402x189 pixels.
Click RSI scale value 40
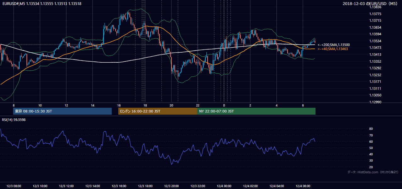click(371, 154)
